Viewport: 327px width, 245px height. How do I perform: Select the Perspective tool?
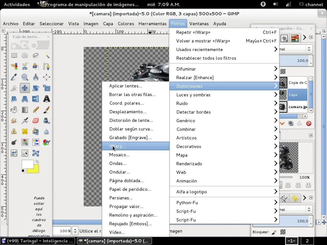pos(25,99)
